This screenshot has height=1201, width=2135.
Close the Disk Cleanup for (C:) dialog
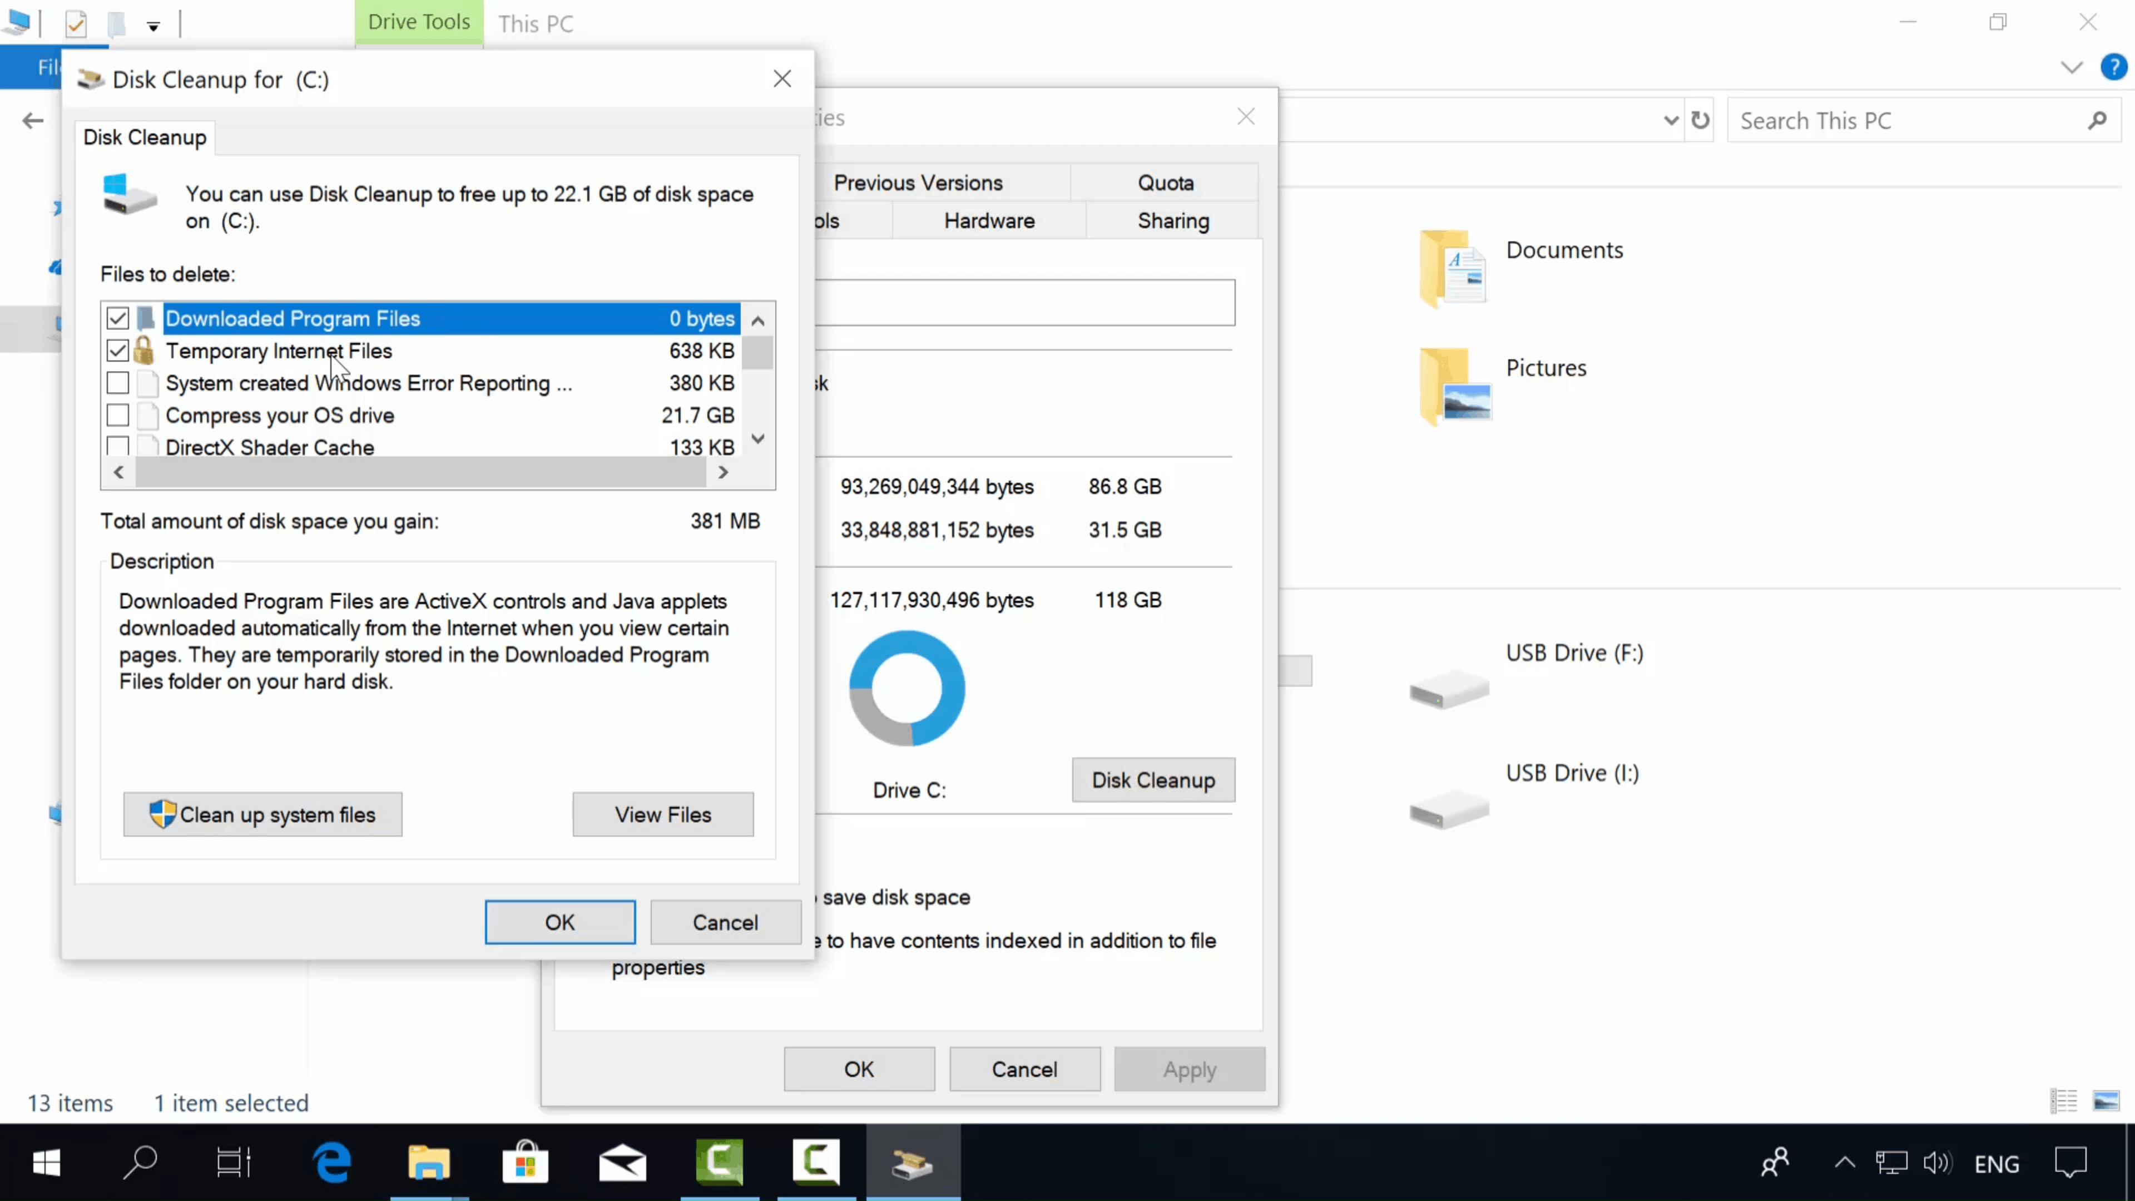pyautogui.click(x=782, y=79)
